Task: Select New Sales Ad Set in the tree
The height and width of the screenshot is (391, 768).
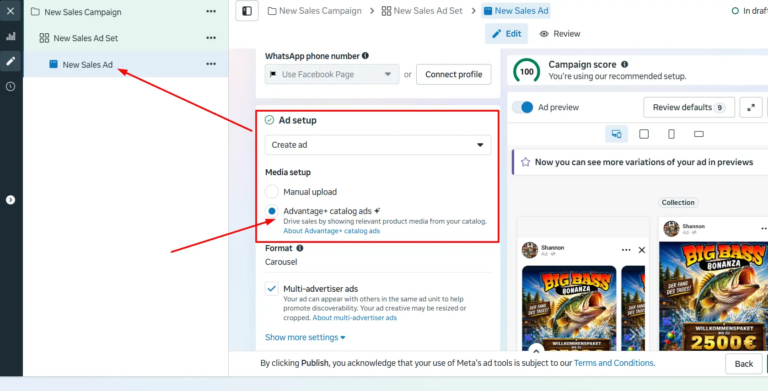Action: [86, 38]
